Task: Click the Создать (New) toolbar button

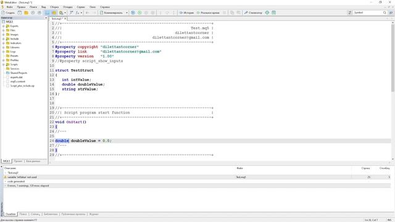Action: click(8, 12)
